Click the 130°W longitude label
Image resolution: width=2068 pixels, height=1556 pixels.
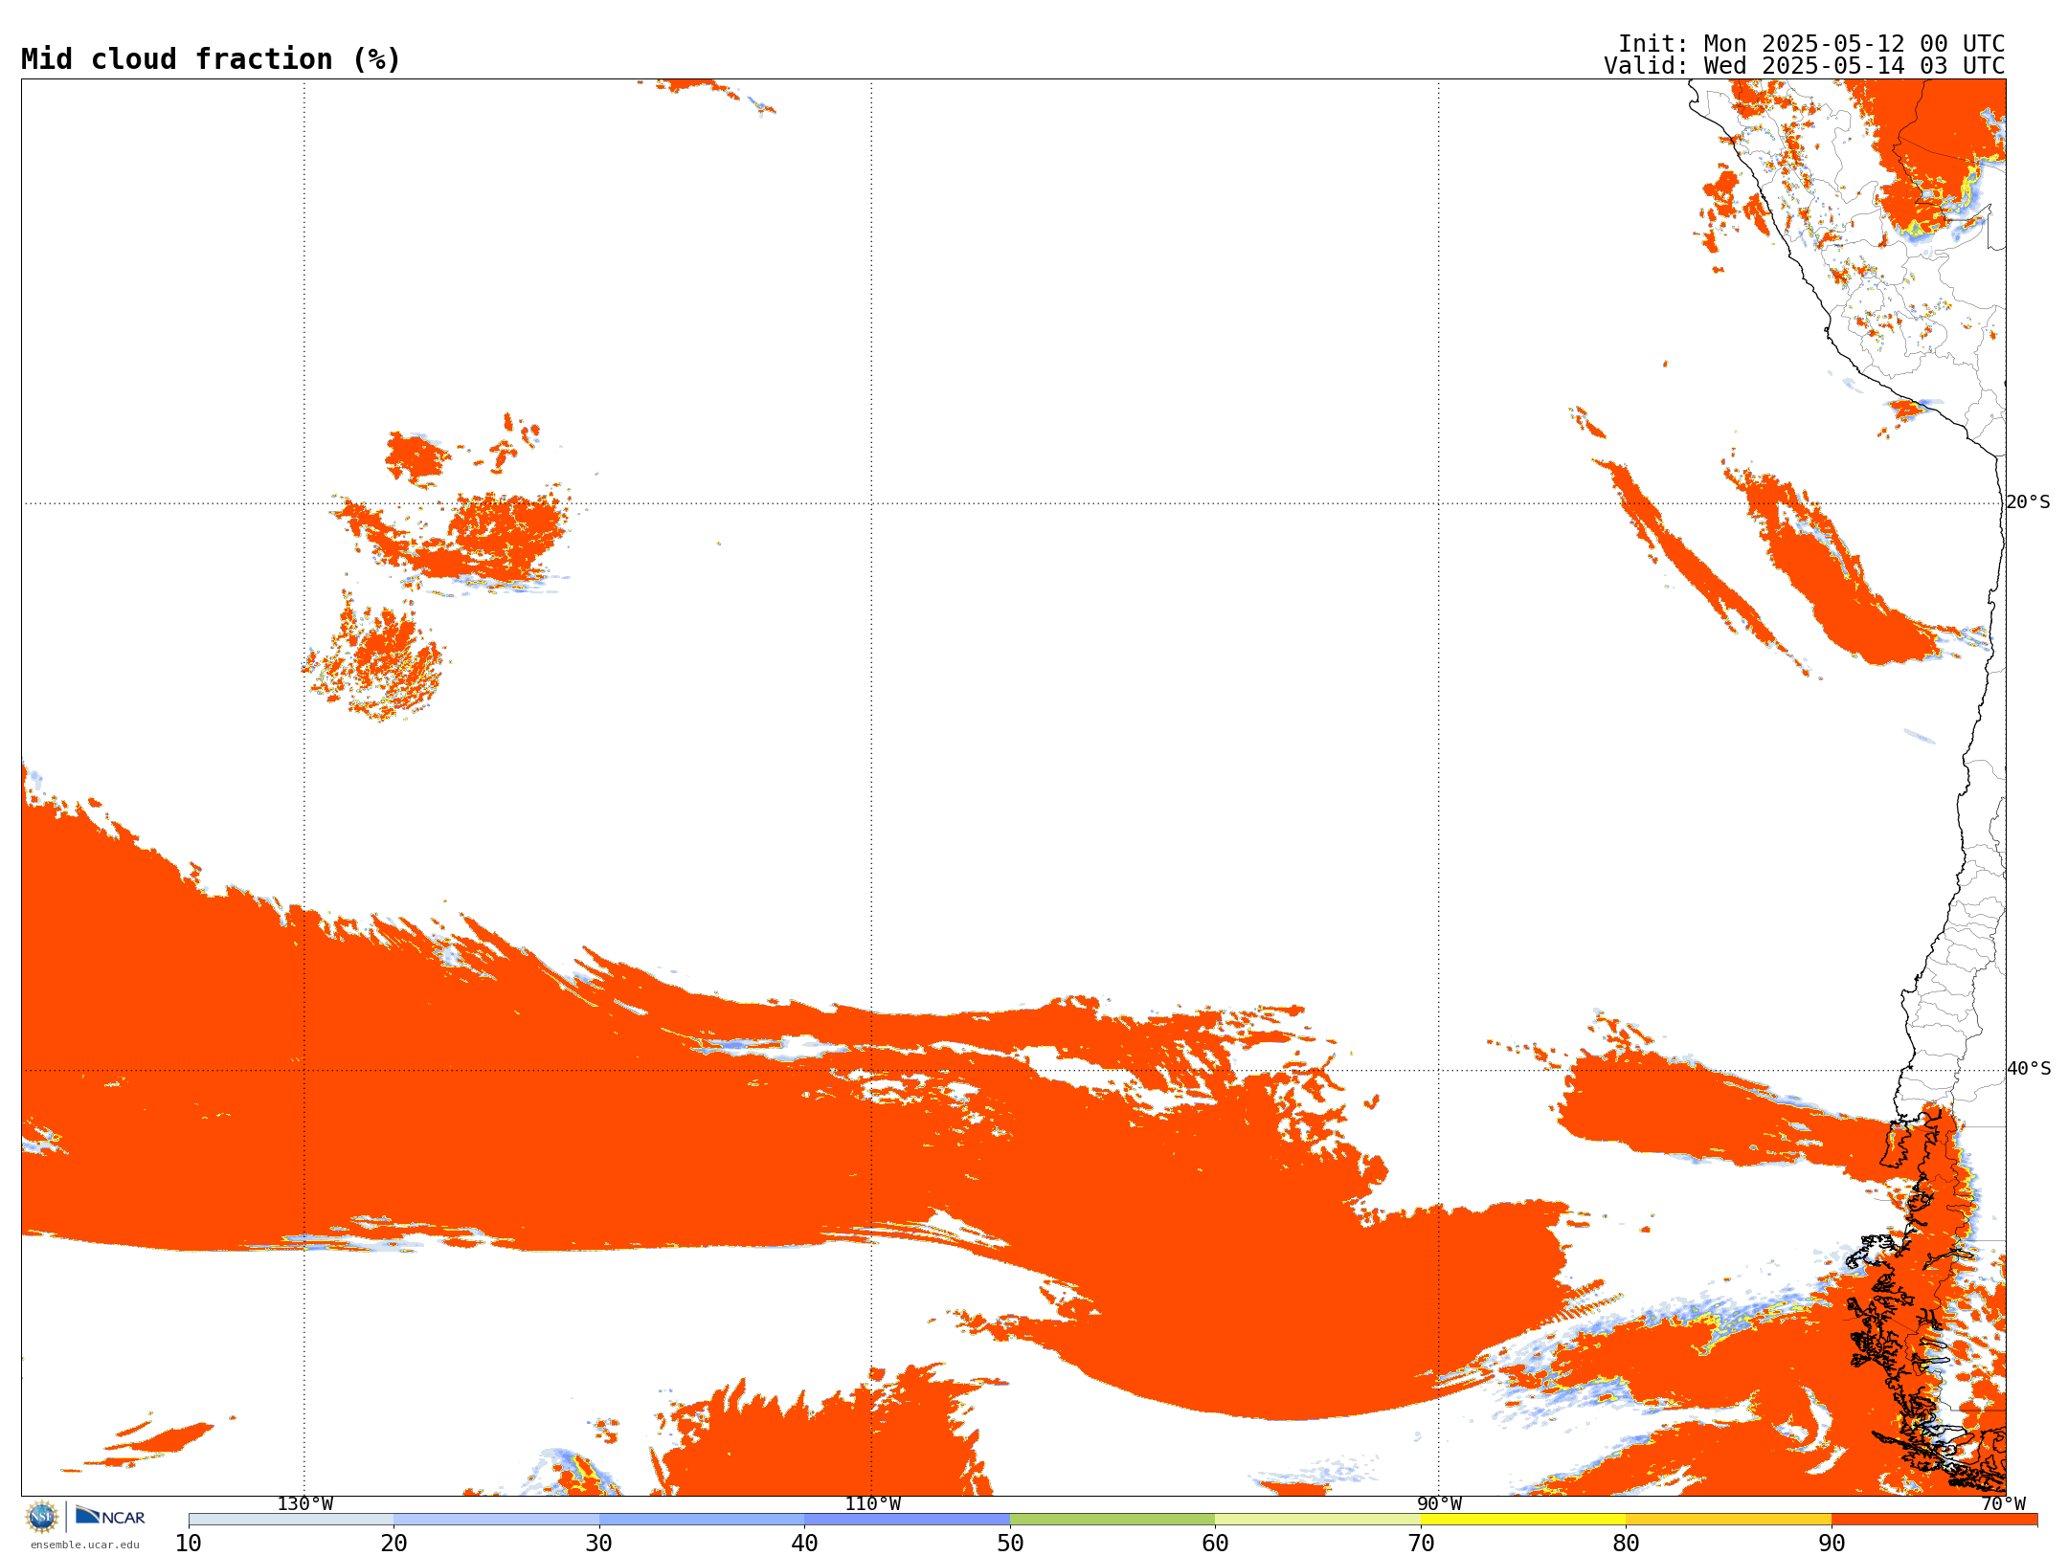pos(305,1504)
